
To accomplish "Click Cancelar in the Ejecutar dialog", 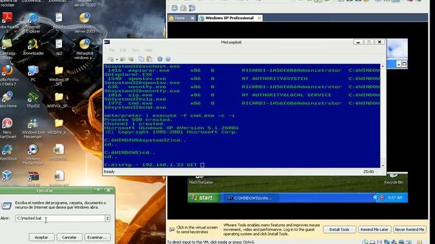I will (69, 237).
